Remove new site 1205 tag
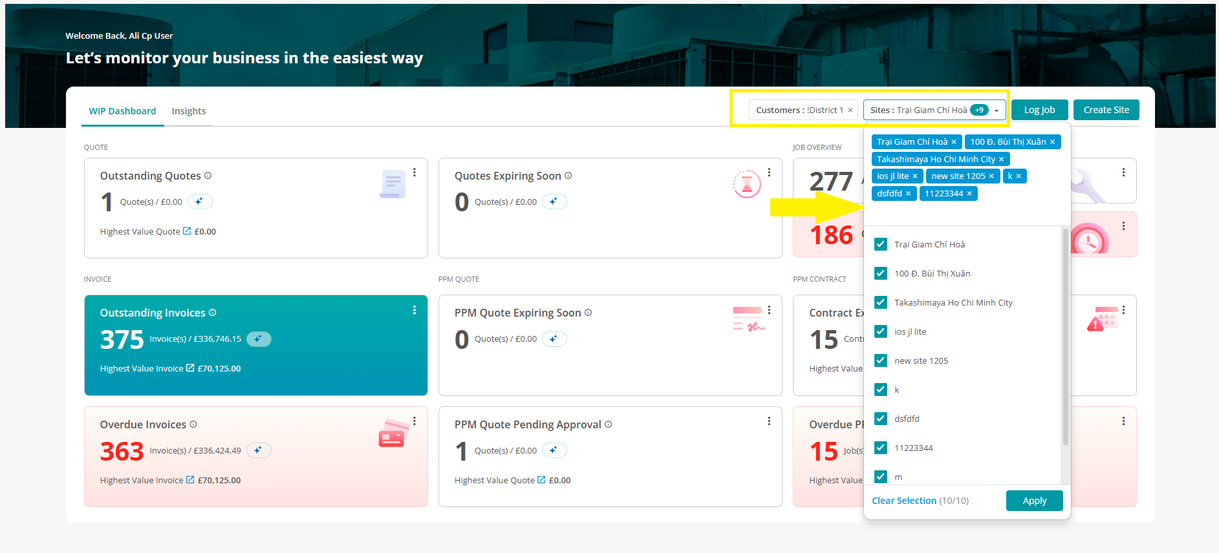 point(991,176)
